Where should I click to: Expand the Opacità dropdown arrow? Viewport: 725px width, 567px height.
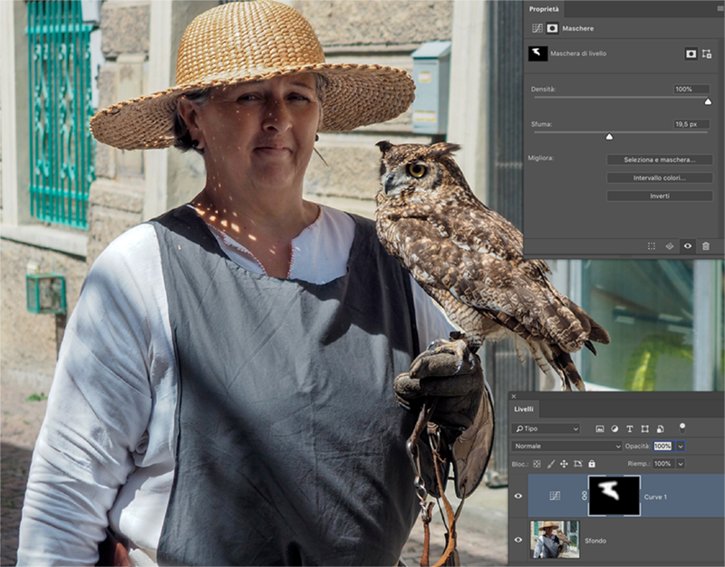click(x=680, y=446)
